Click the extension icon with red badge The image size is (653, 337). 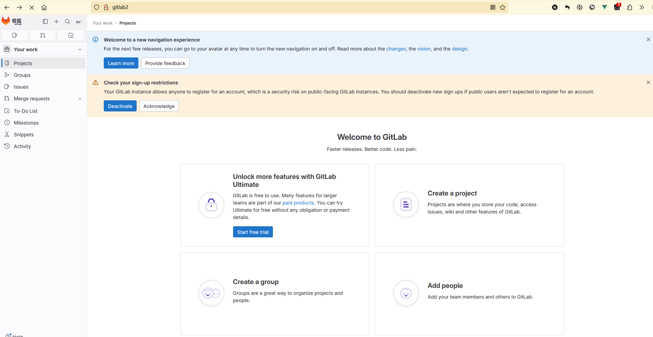[617, 7]
